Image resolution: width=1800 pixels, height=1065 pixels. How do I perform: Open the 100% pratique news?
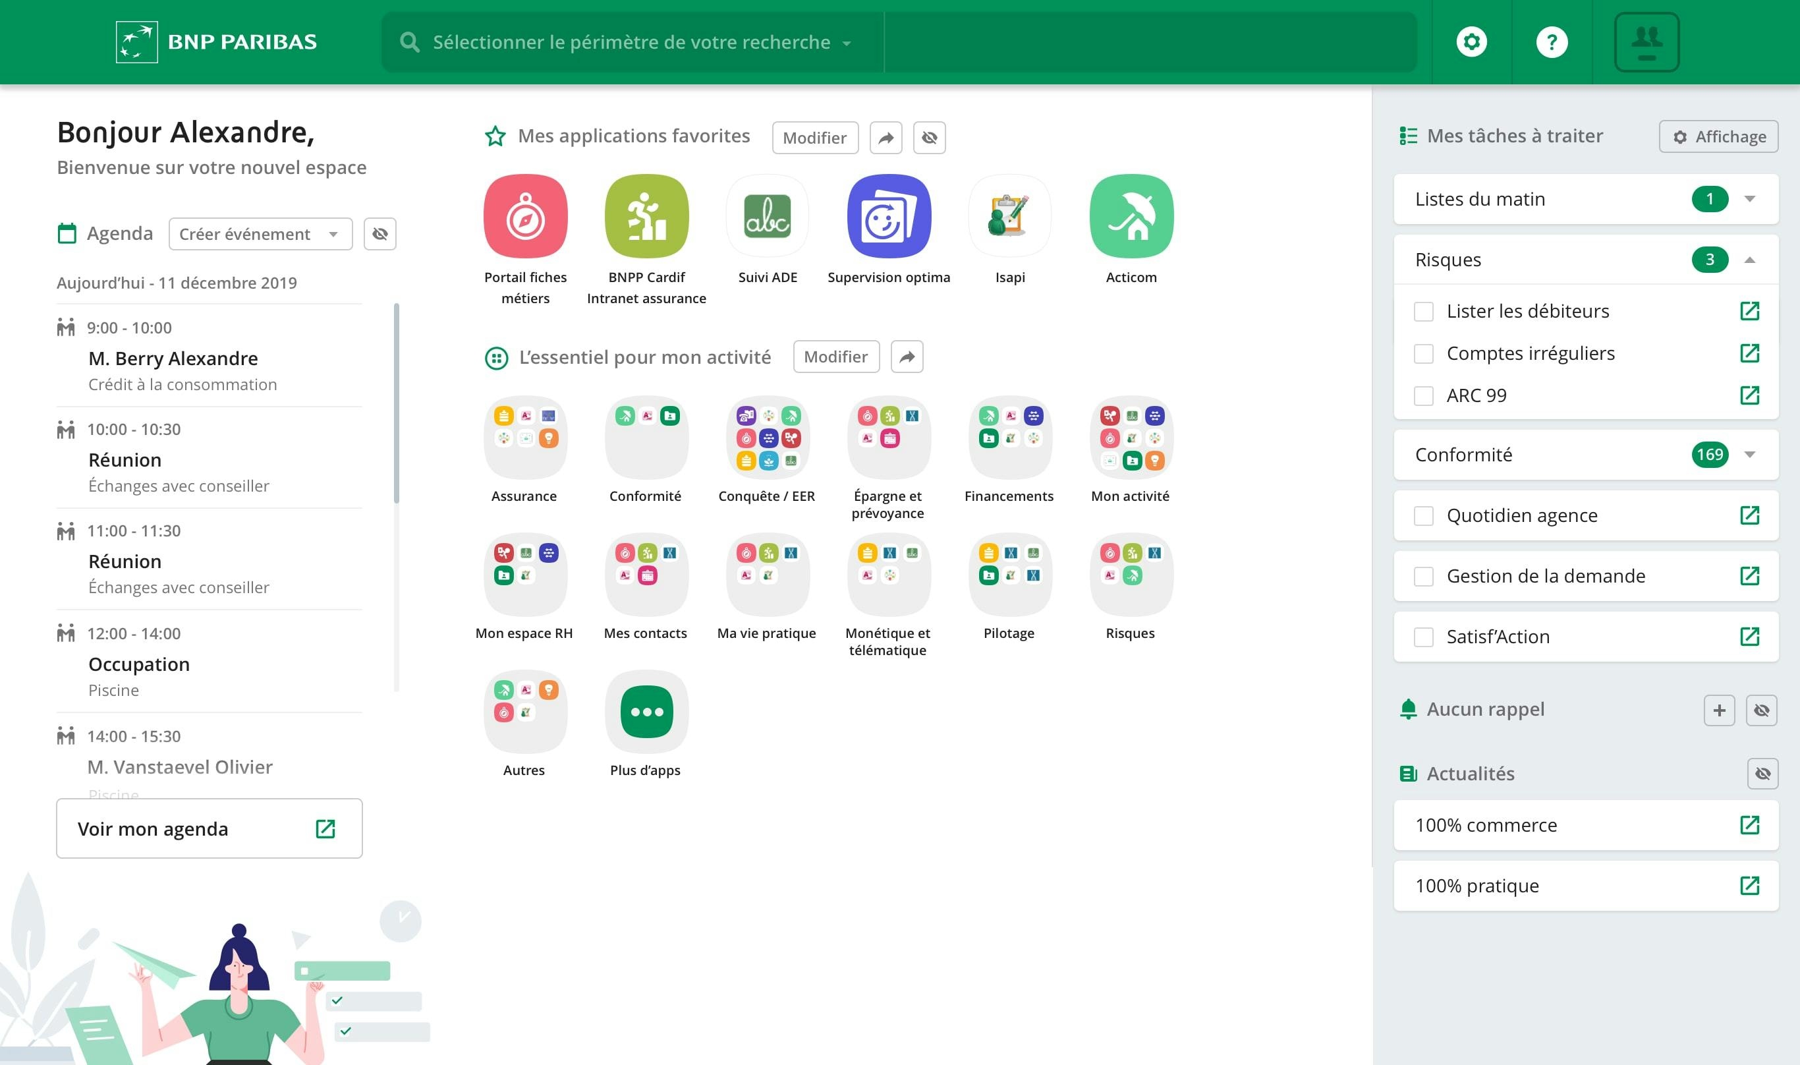1585,886
